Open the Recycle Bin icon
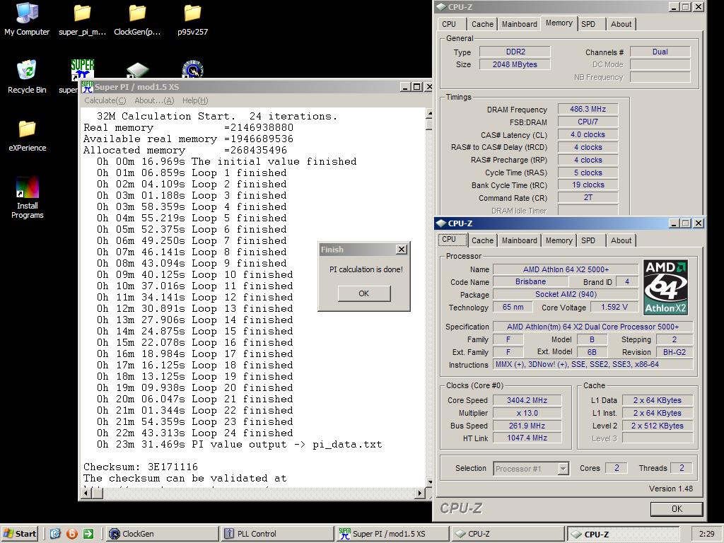724x543 pixels. coord(27,76)
